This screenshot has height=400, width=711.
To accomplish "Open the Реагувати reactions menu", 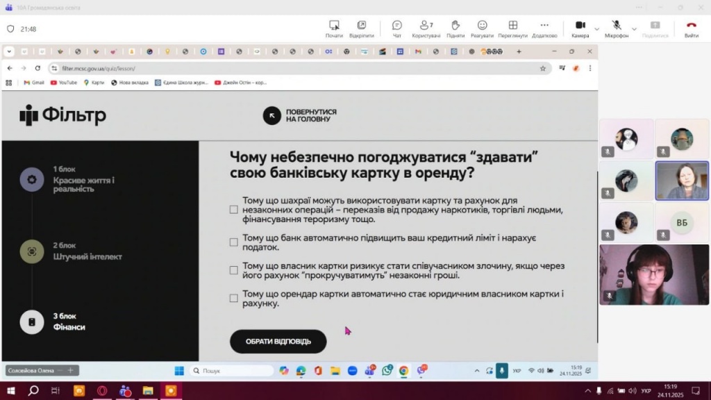I will 482,28.
